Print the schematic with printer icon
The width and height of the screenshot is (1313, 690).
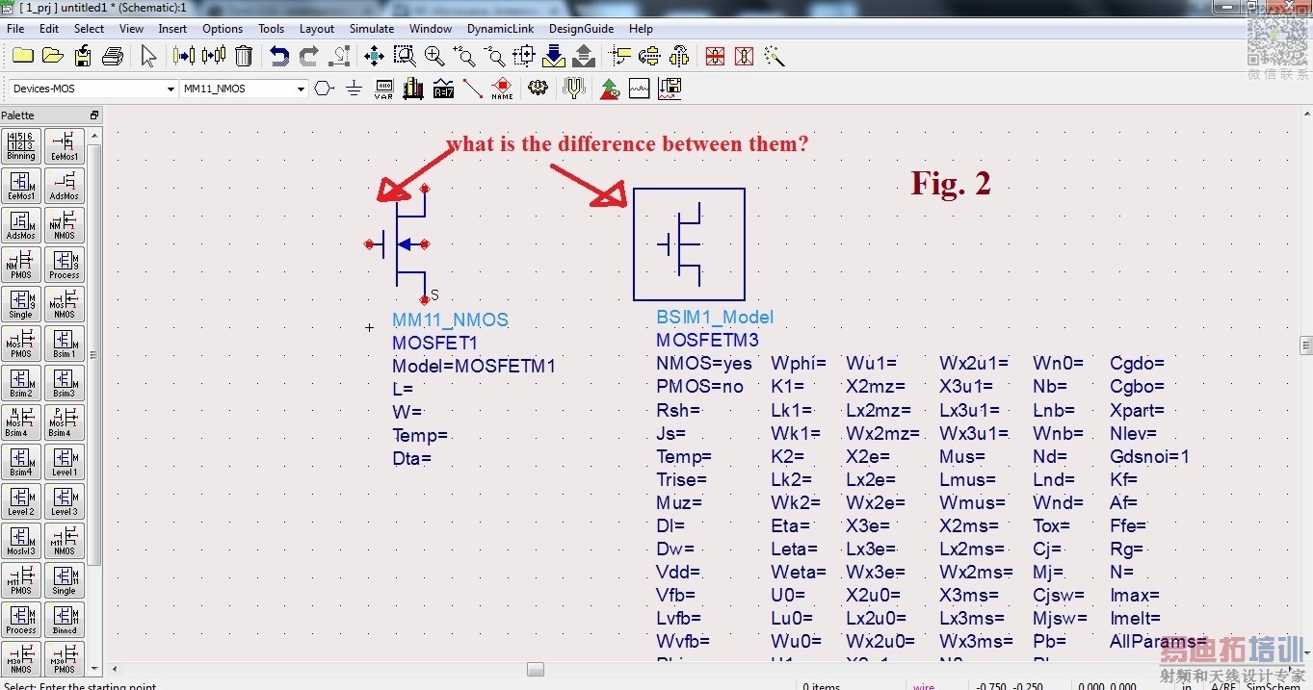(x=113, y=57)
